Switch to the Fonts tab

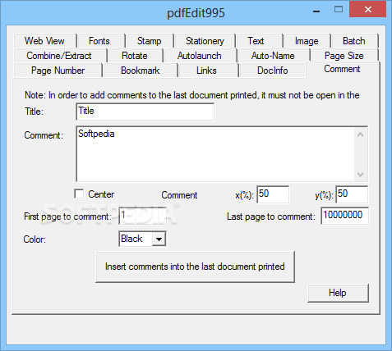pyautogui.click(x=101, y=41)
